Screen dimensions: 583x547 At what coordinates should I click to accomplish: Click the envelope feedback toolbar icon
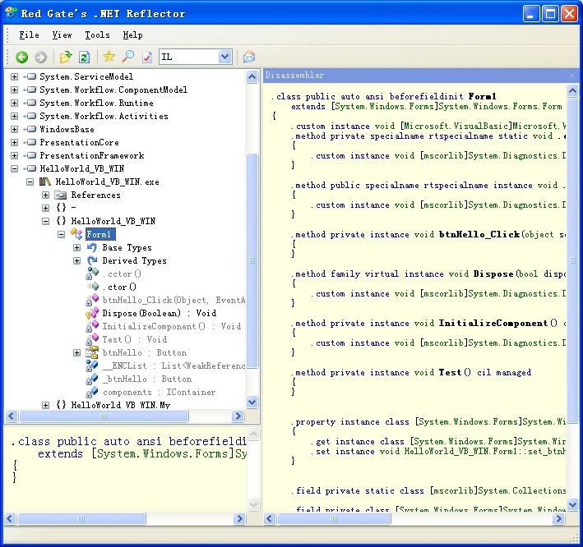[x=249, y=57]
